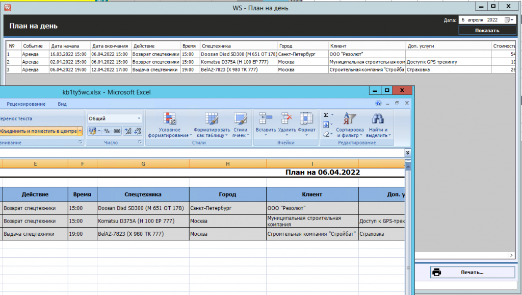Click the Clear eraser icon

[x=326, y=134]
